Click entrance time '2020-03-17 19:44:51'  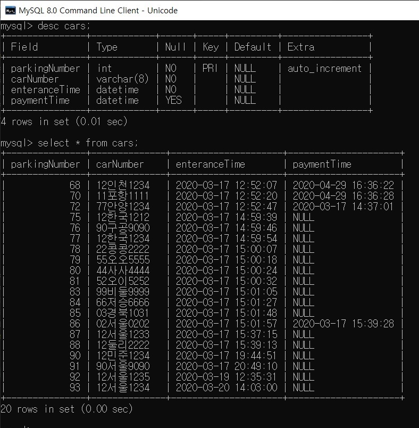[226, 356]
